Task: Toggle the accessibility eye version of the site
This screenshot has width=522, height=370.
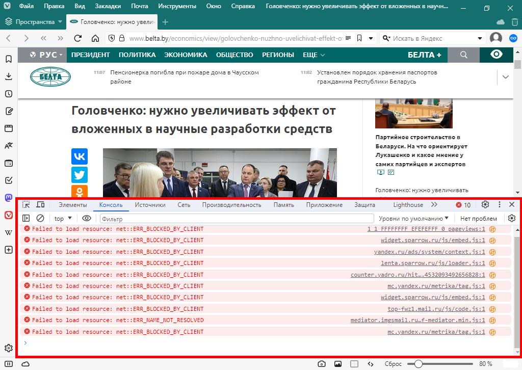Action: (496, 55)
